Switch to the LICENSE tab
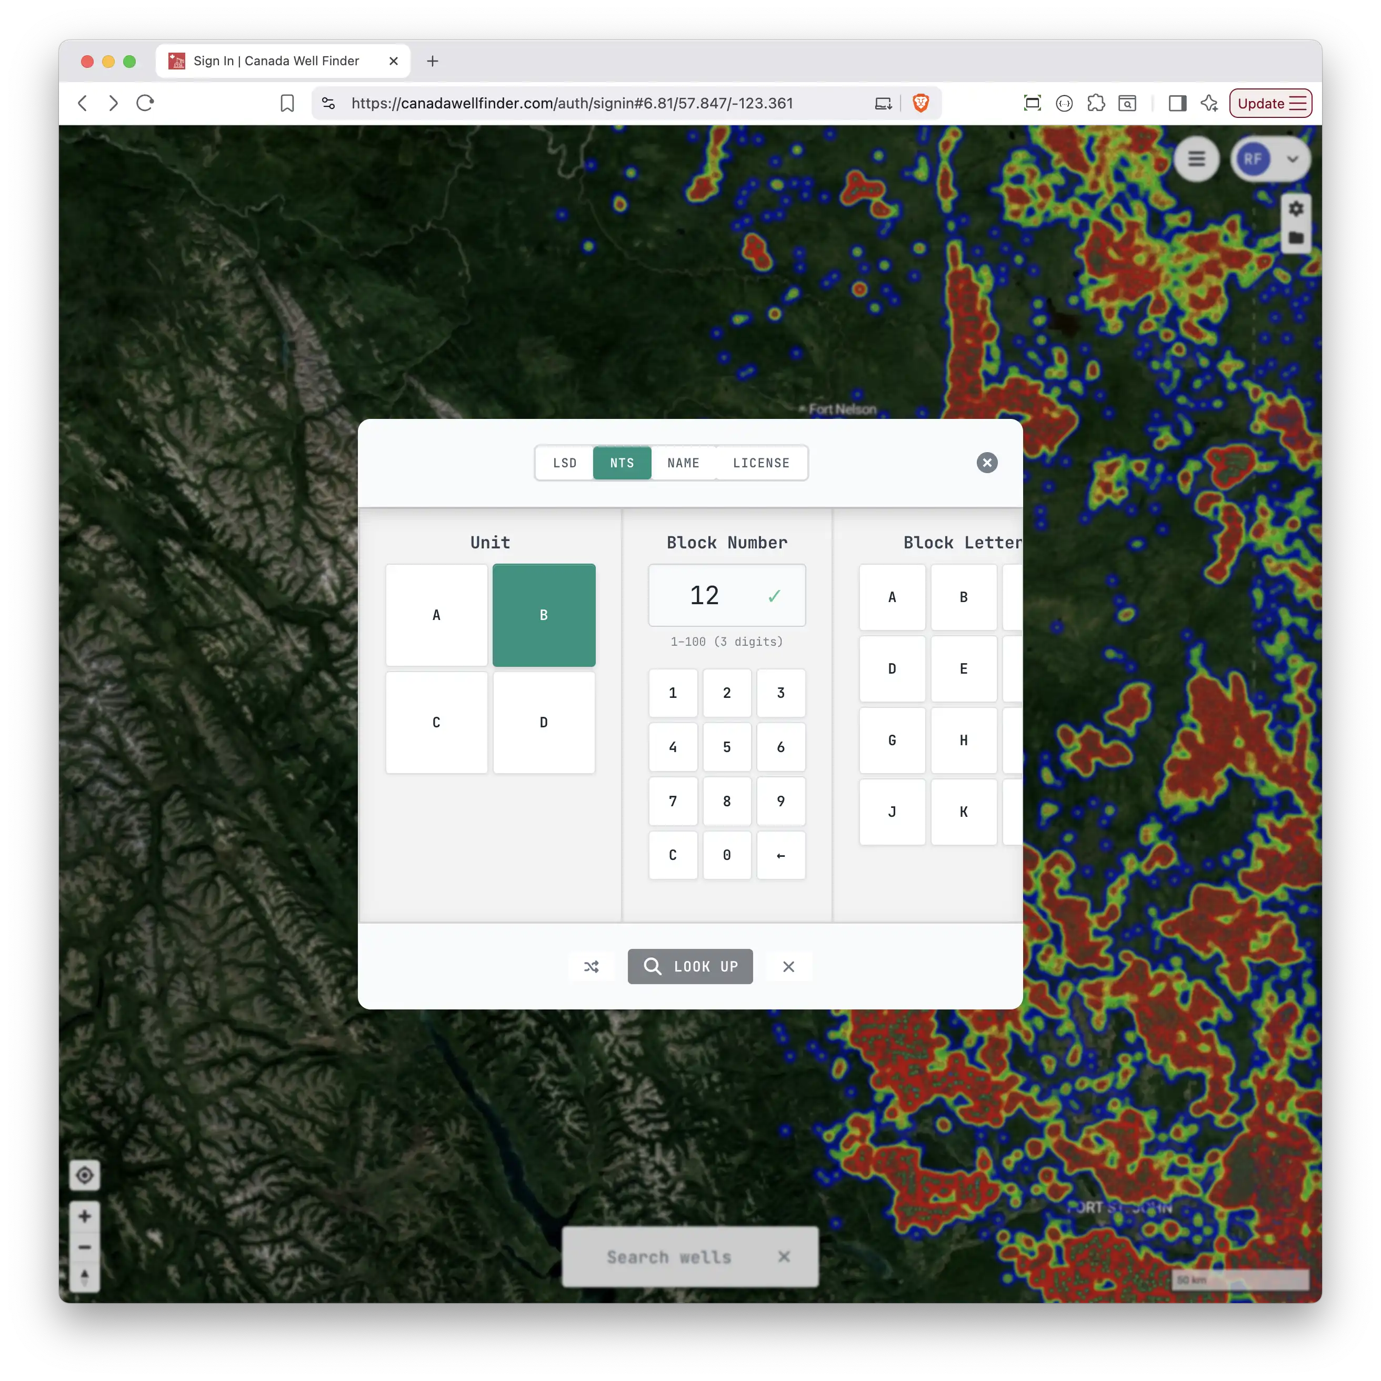Screen dimensions: 1381x1381 pyautogui.click(x=760, y=463)
